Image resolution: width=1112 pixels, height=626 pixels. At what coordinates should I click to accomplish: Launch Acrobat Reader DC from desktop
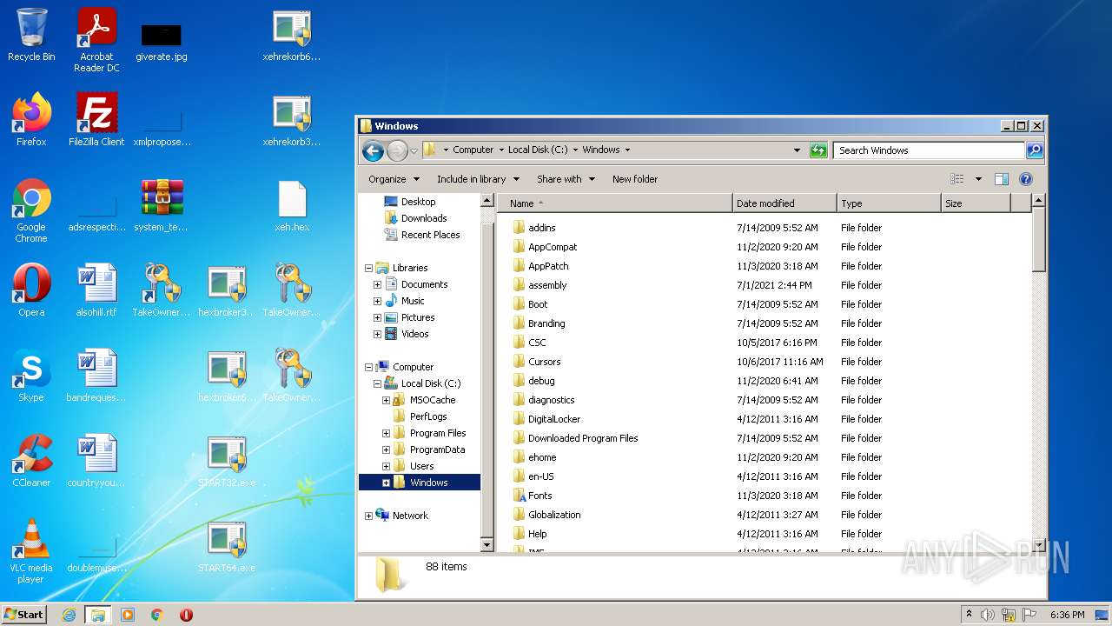(x=96, y=40)
